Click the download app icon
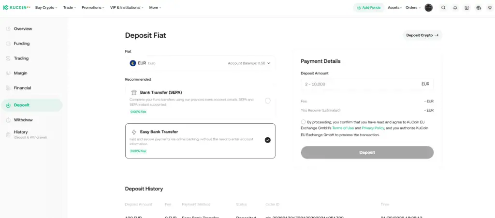 466,8
